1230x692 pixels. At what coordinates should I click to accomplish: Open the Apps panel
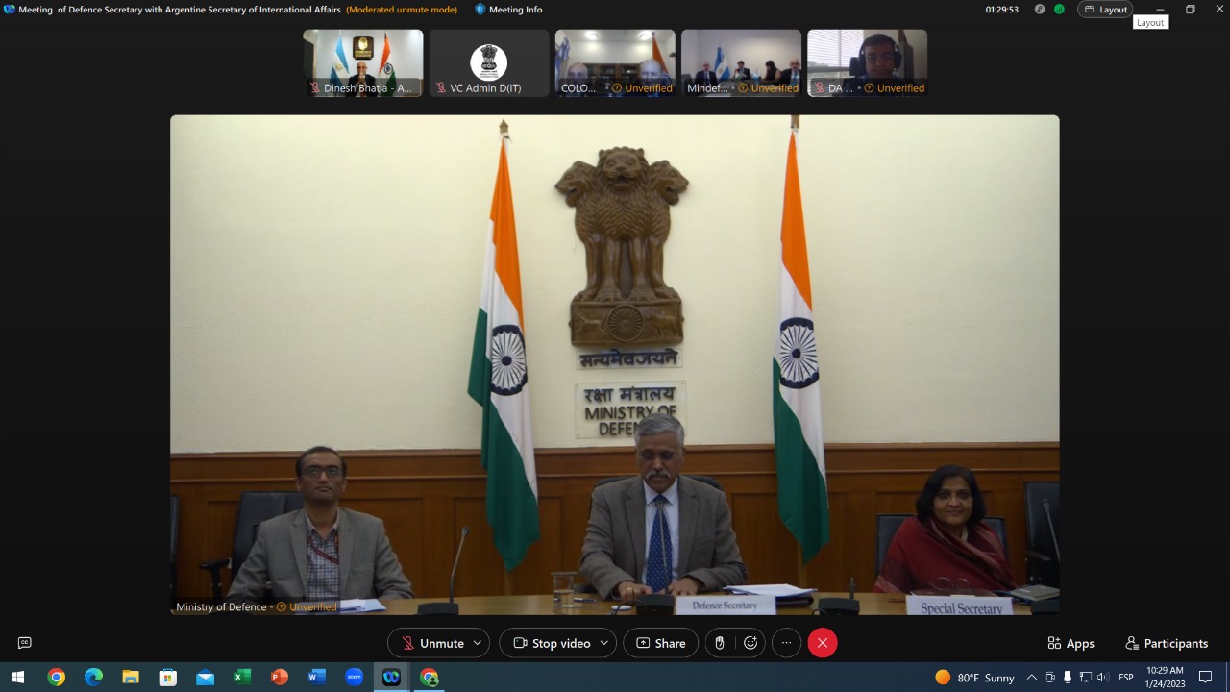tap(1070, 643)
